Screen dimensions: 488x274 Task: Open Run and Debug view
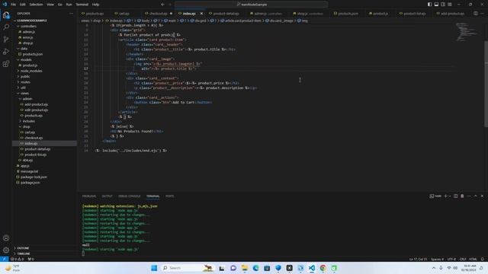tap(6, 52)
